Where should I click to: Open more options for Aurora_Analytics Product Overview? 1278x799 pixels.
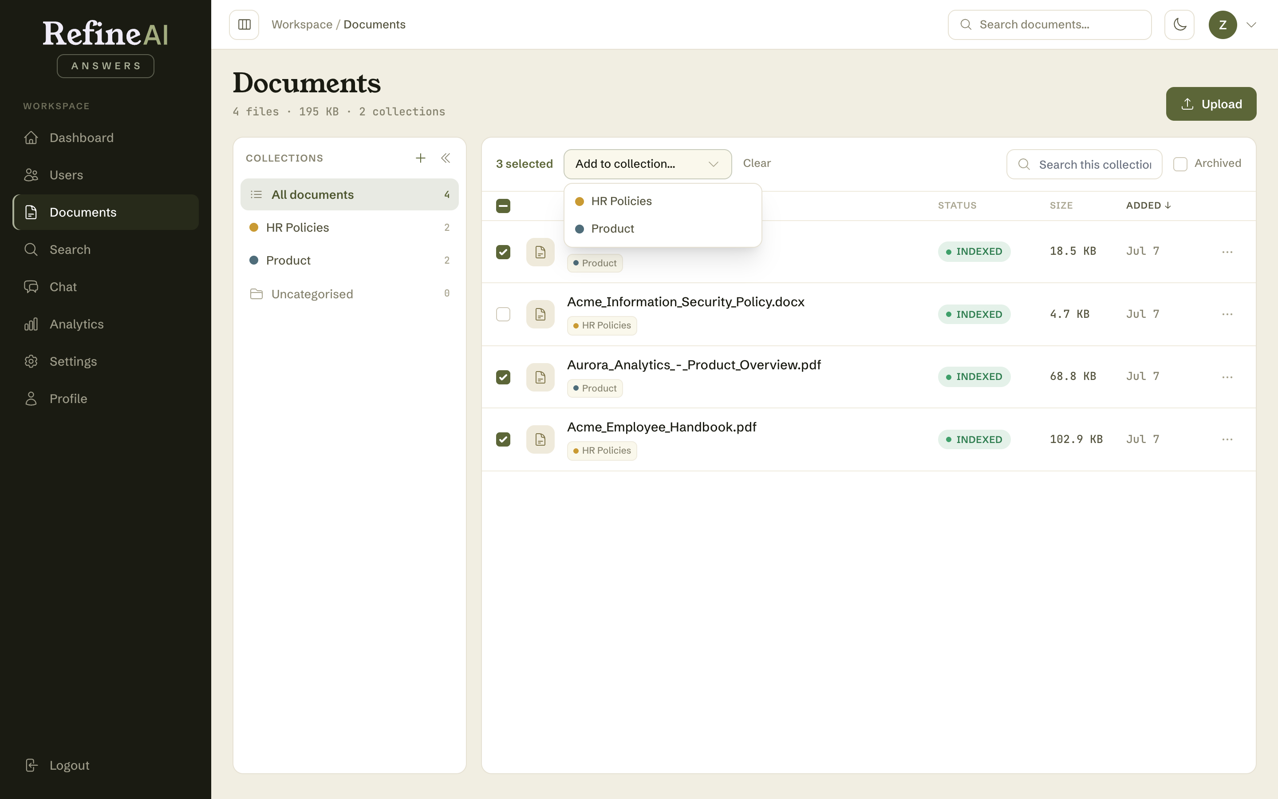(1227, 377)
